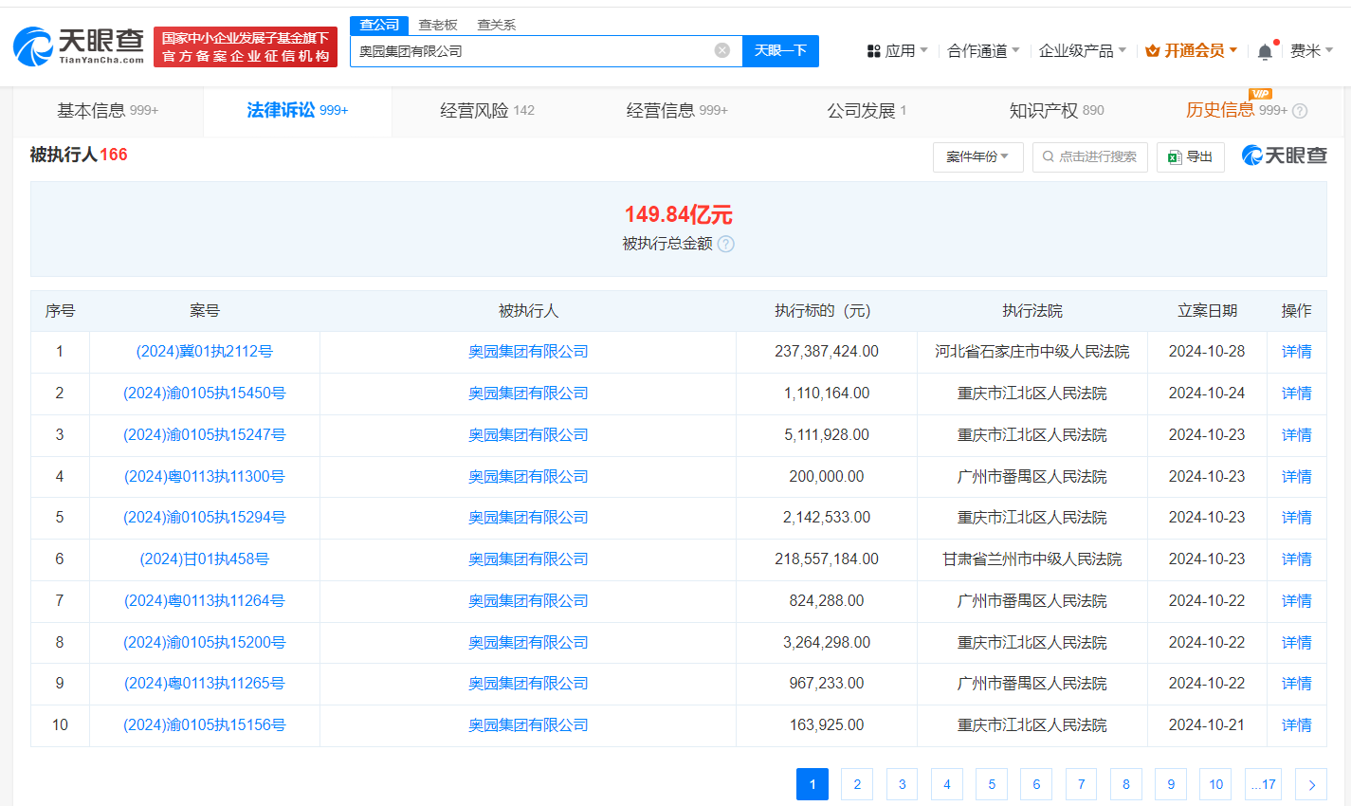View 详情 for the 甘肃省兰州市 court case
Viewport: 1351px width, 806px height.
click(x=1296, y=559)
